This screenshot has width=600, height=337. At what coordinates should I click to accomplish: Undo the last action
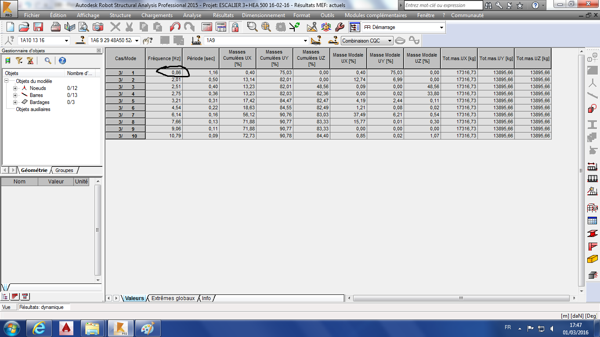[x=175, y=27]
